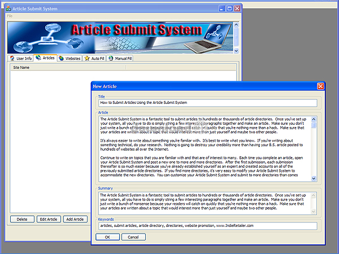Maximize the Article Submit System window
This screenshot has height=254, width=339.
tap(229, 8)
